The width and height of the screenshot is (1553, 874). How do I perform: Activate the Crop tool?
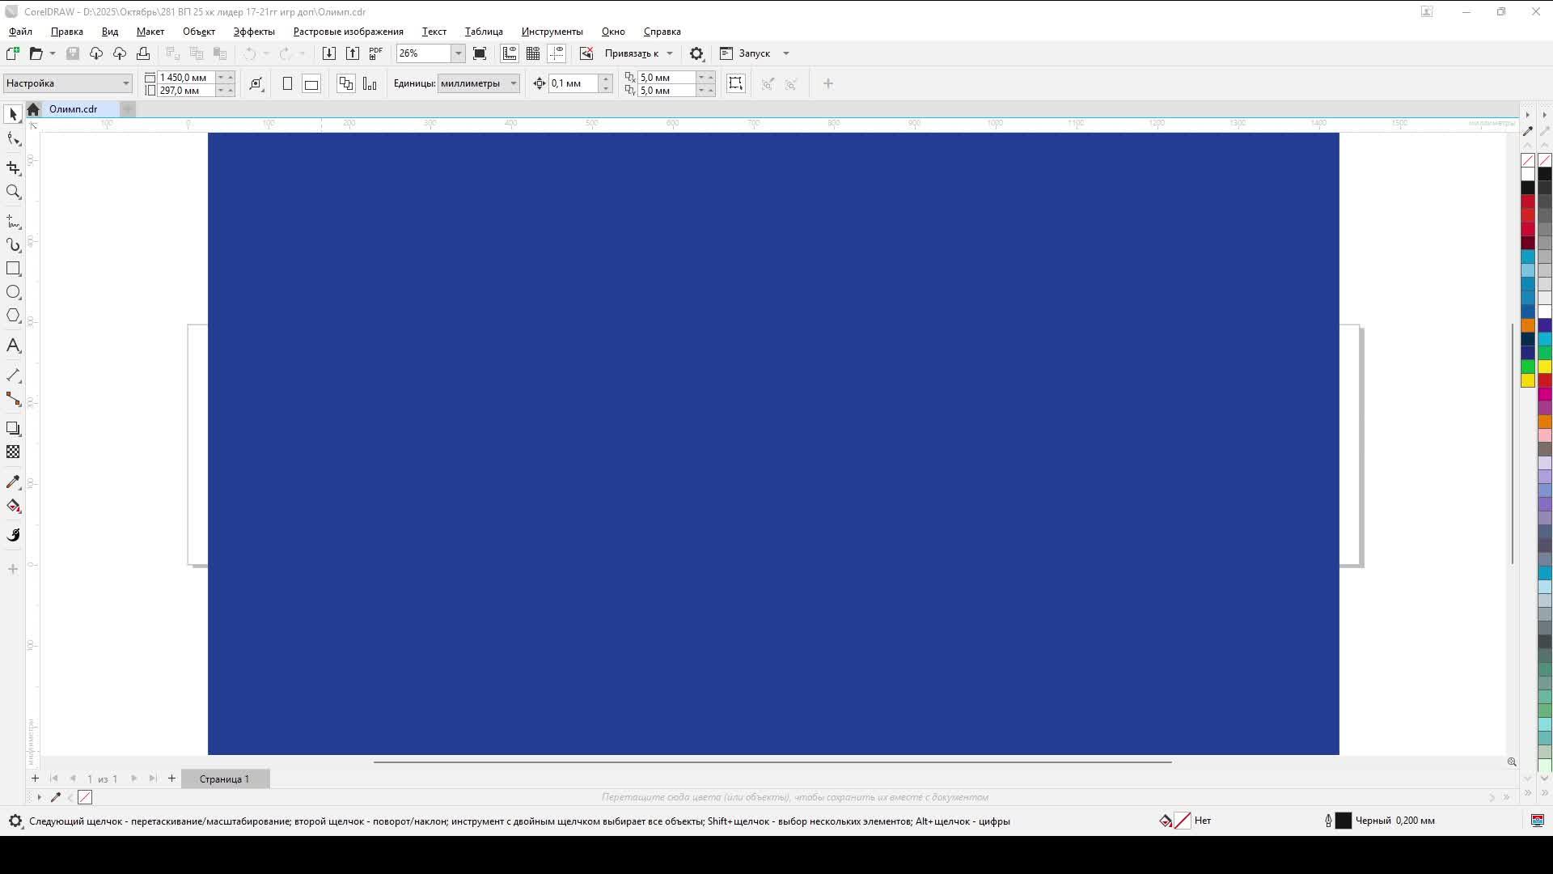13,168
